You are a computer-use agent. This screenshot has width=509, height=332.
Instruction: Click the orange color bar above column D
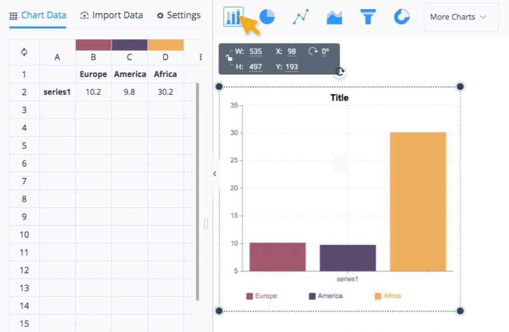coord(165,44)
